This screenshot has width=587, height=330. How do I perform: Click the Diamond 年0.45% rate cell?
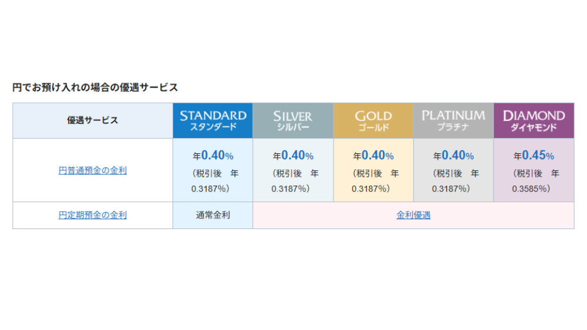tap(534, 170)
